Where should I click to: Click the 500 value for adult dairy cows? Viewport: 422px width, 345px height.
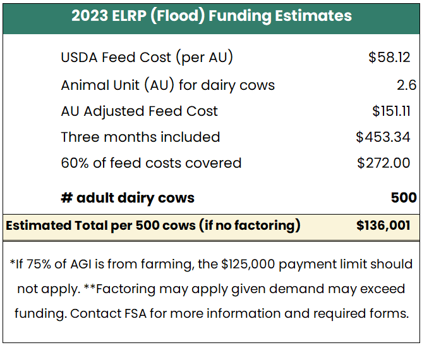404,198
